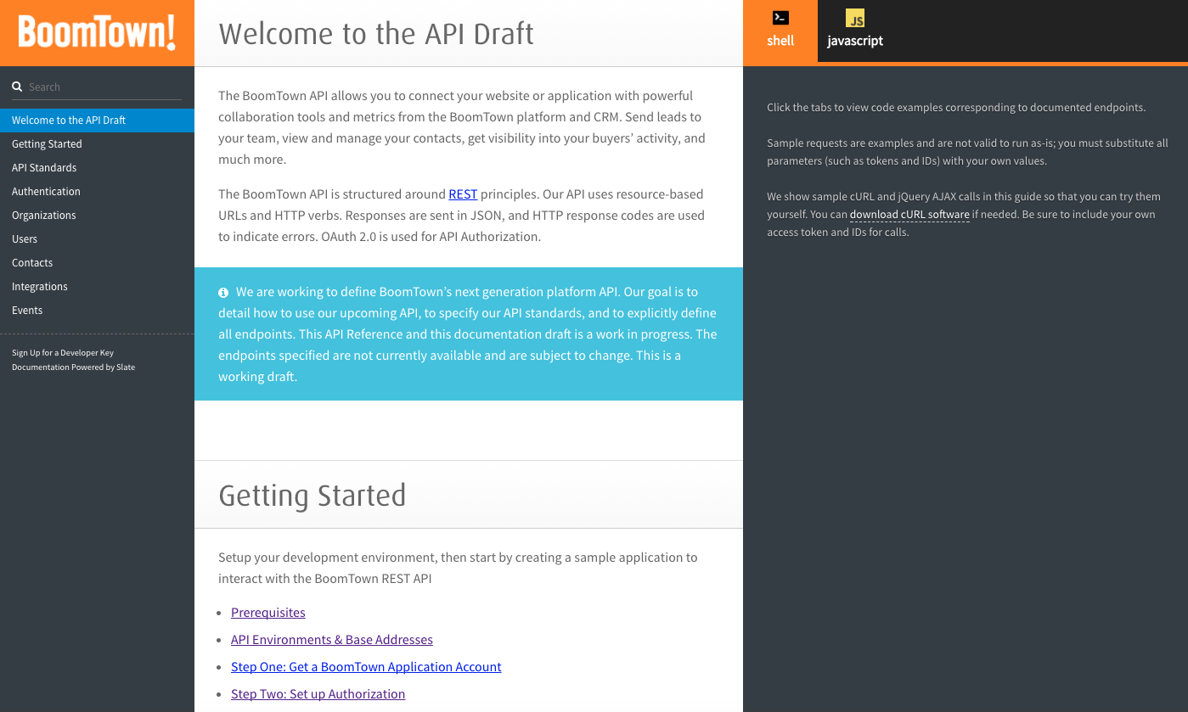Open the REST hyperlink
Screen dimensions: 1188x712
463,194
